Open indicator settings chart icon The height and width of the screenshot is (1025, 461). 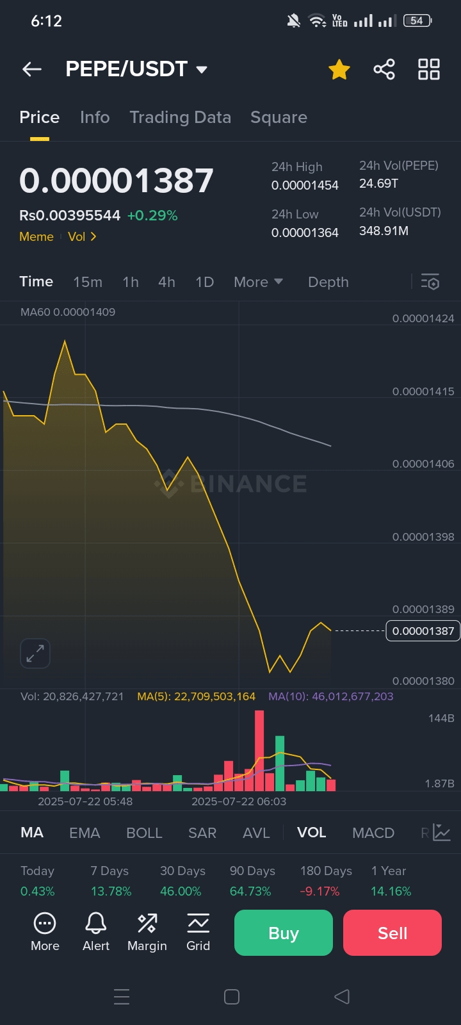442,833
